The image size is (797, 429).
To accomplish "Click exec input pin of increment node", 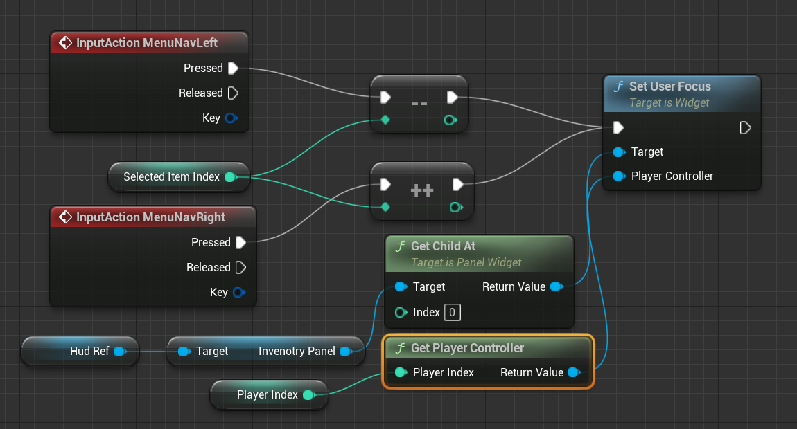I will coord(385,184).
